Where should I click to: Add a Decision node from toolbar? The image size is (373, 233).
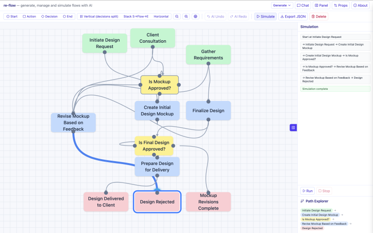tap(49, 17)
